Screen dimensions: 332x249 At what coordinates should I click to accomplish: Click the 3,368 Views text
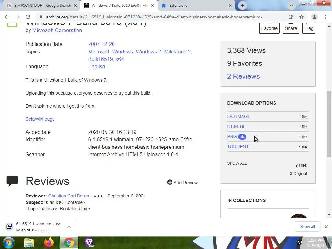coord(246,50)
